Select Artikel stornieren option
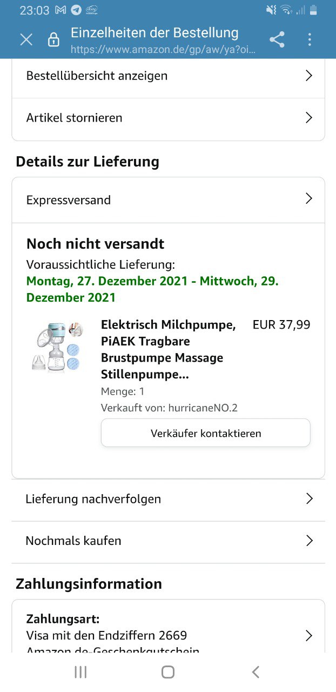This screenshot has height=692, width=336. tap(168, 117)
